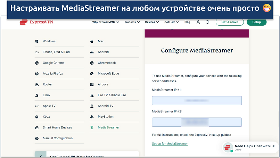
Task: Click the Android TV icon
Action: 92,106
